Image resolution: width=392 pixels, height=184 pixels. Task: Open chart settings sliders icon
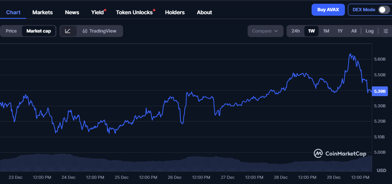click(386, 31)
